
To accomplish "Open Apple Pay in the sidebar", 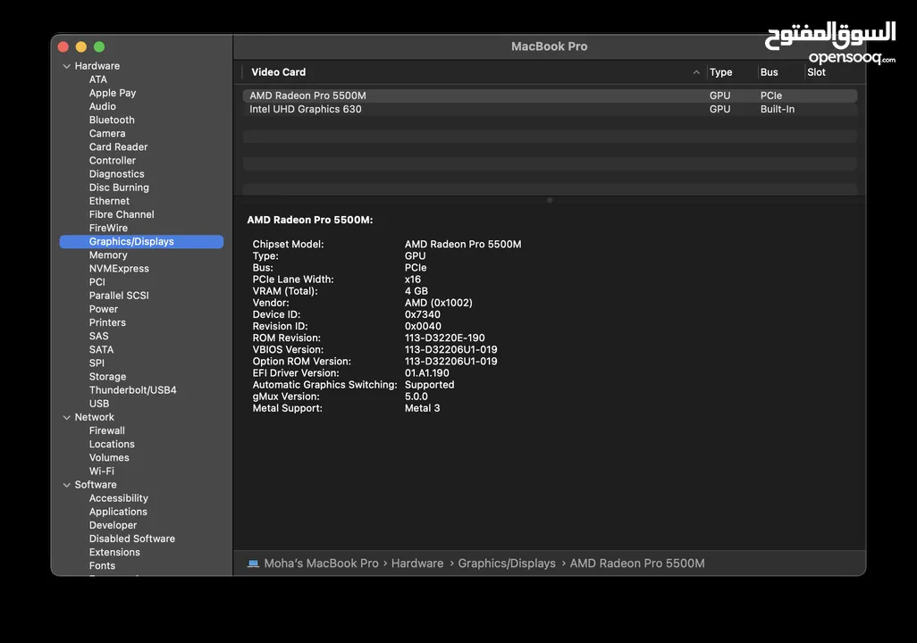I will coord(113,93).
